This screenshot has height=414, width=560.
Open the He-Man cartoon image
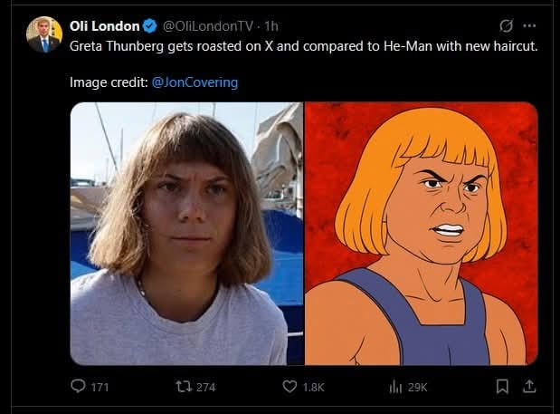pos(421,233)
